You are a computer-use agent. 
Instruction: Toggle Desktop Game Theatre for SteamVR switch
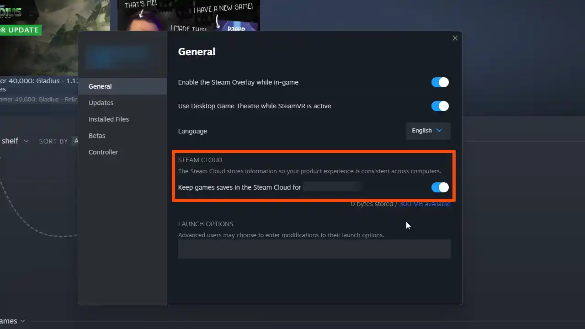pyautogui.click(x=440, y=106)
